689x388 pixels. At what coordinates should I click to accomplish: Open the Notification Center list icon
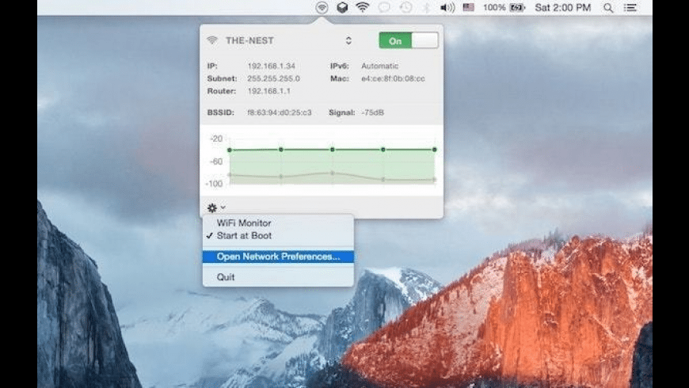(x=630, y=7)
